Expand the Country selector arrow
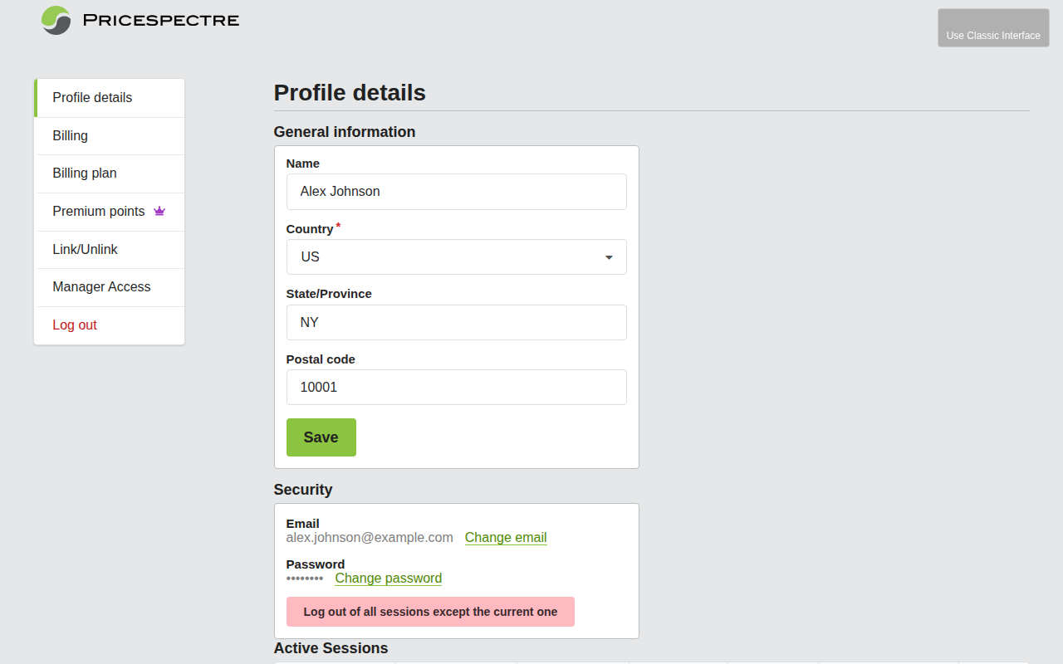1063x664 pixels. click(607, 256)
